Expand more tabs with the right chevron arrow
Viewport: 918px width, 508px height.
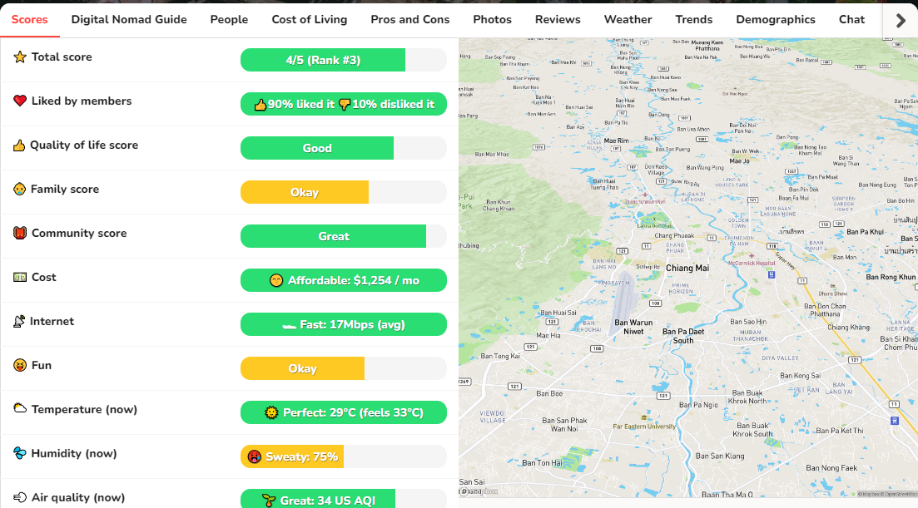pyautogui.click(x=901, y=21)
